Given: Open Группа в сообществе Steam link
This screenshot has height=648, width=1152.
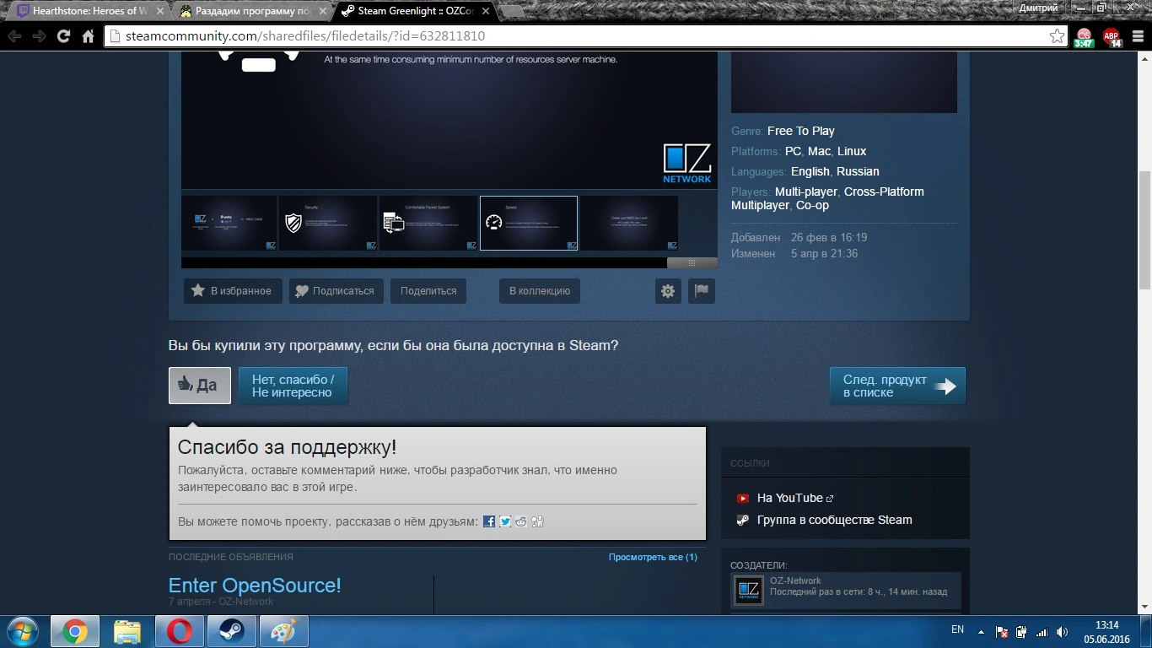Looking at the screenshot, I should (835, 520).
